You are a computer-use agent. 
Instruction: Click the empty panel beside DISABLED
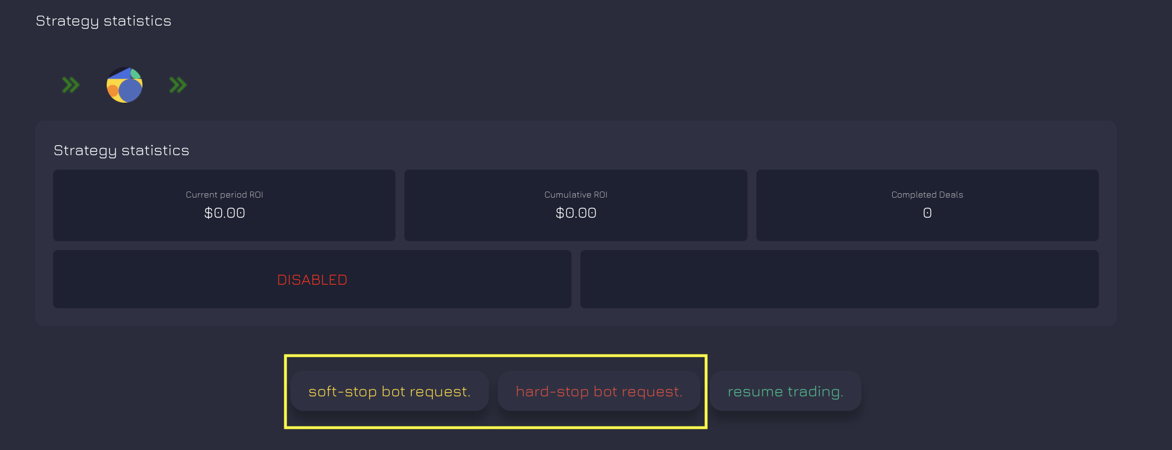click(839, 279)
